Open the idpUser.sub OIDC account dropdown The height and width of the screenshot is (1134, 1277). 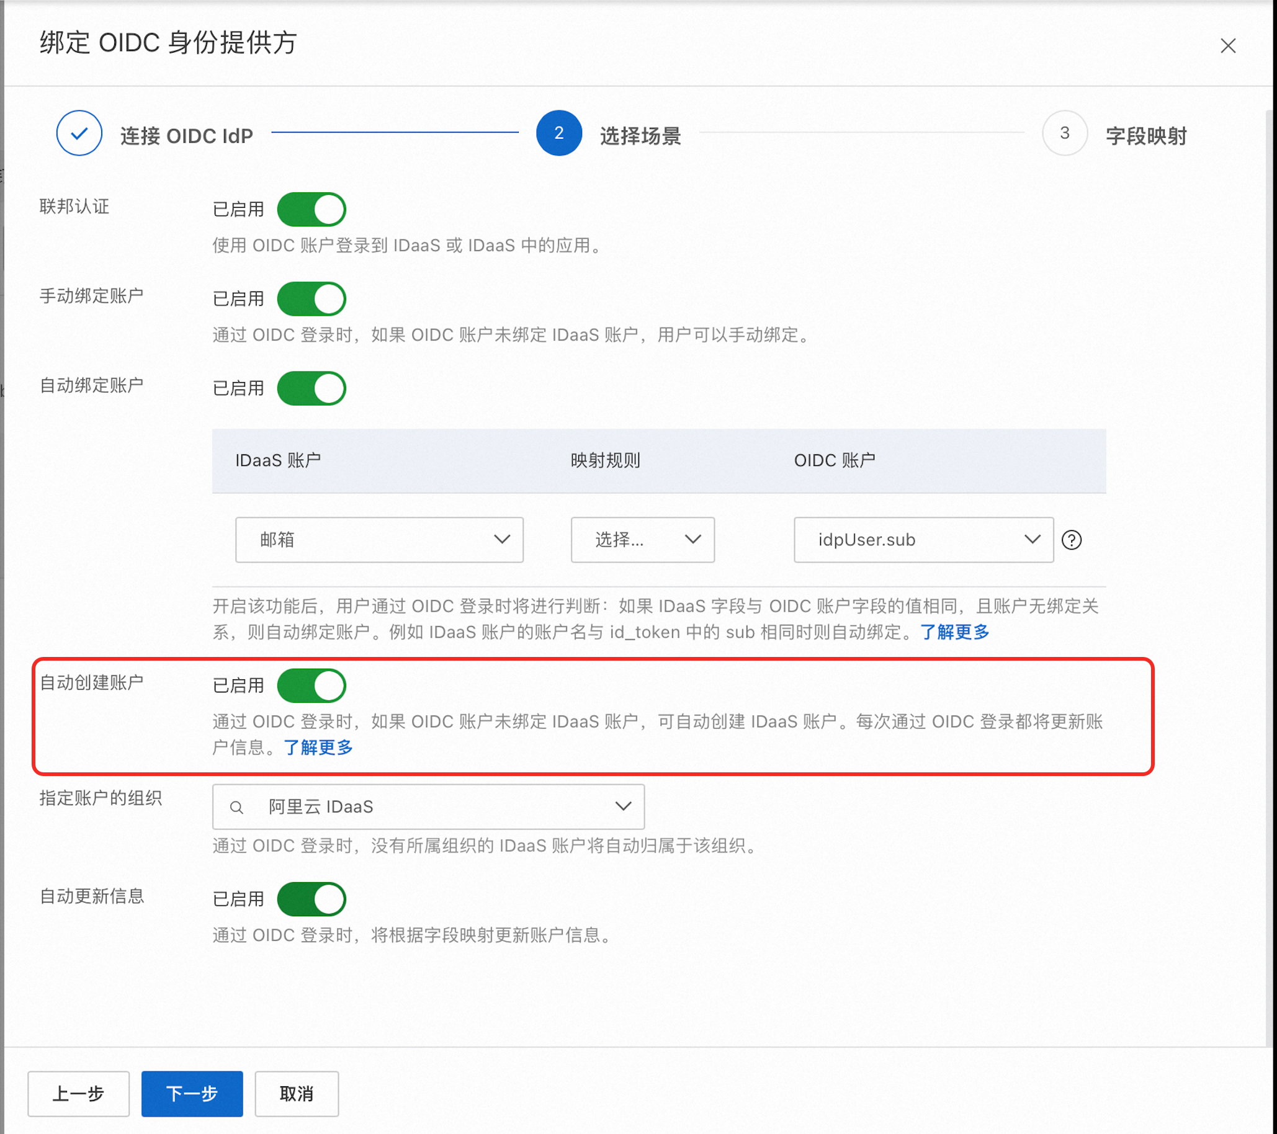click(923, 540)
